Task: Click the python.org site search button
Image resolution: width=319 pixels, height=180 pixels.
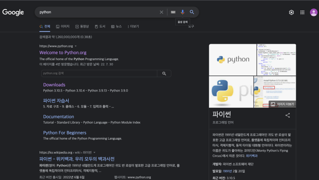Action: [164, 73]
